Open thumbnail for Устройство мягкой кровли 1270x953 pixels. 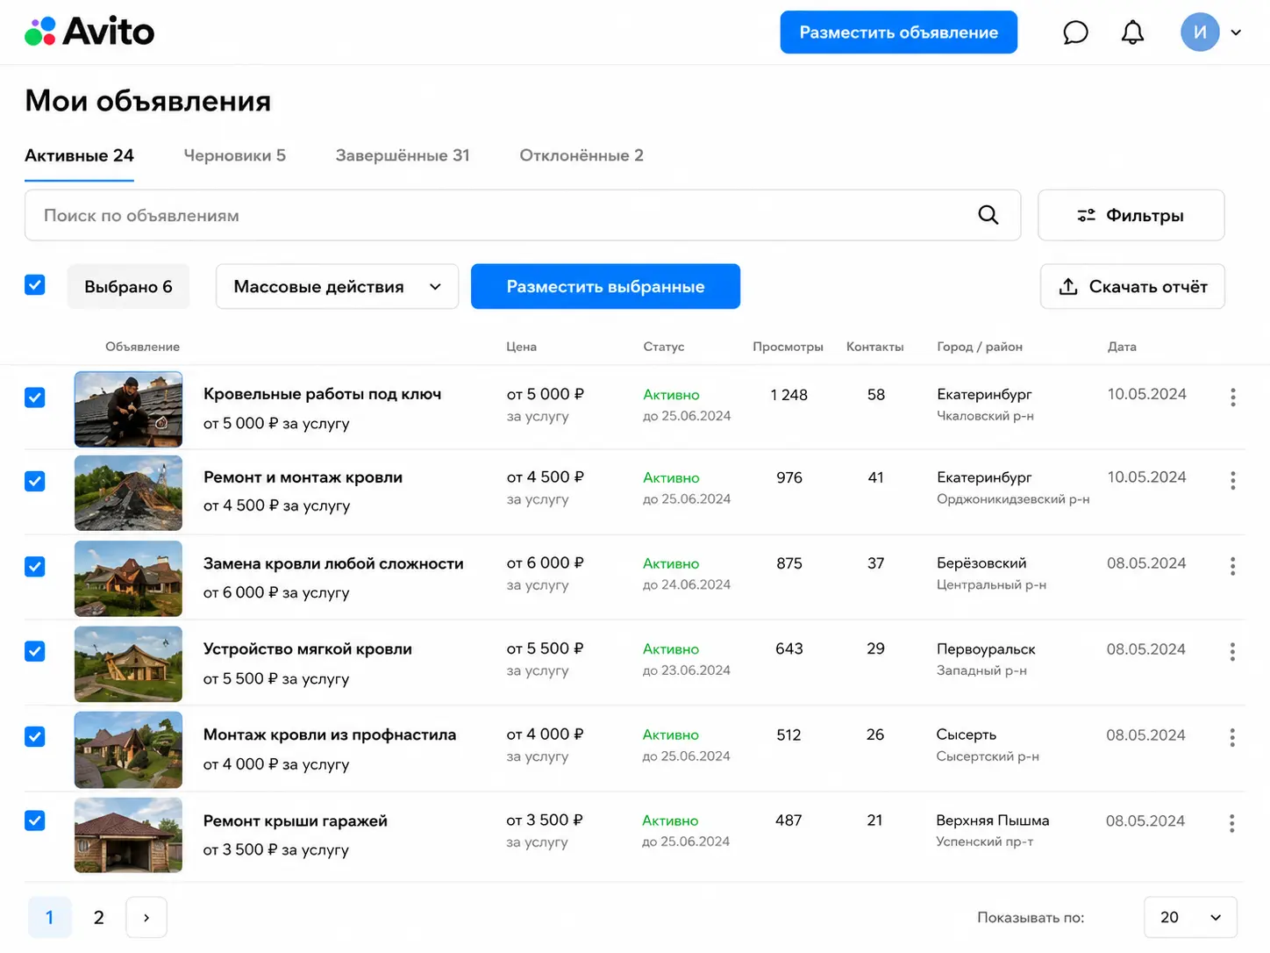(128, 663)
